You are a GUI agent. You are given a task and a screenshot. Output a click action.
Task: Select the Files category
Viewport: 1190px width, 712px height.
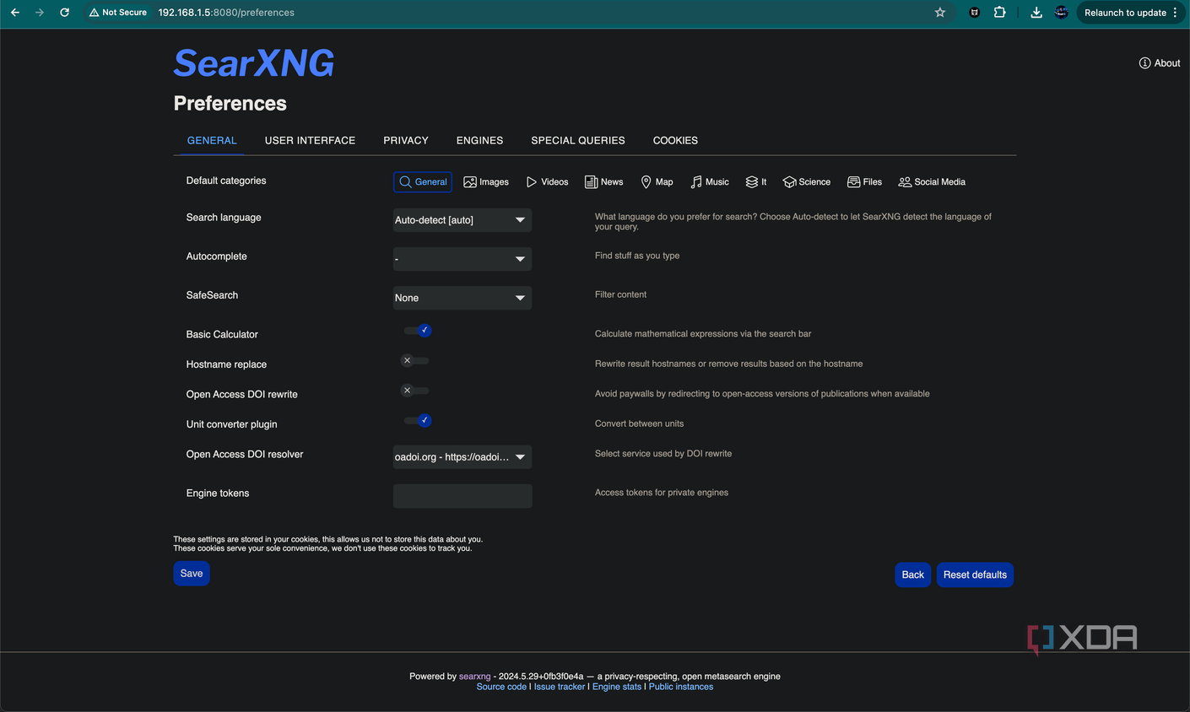864,181
